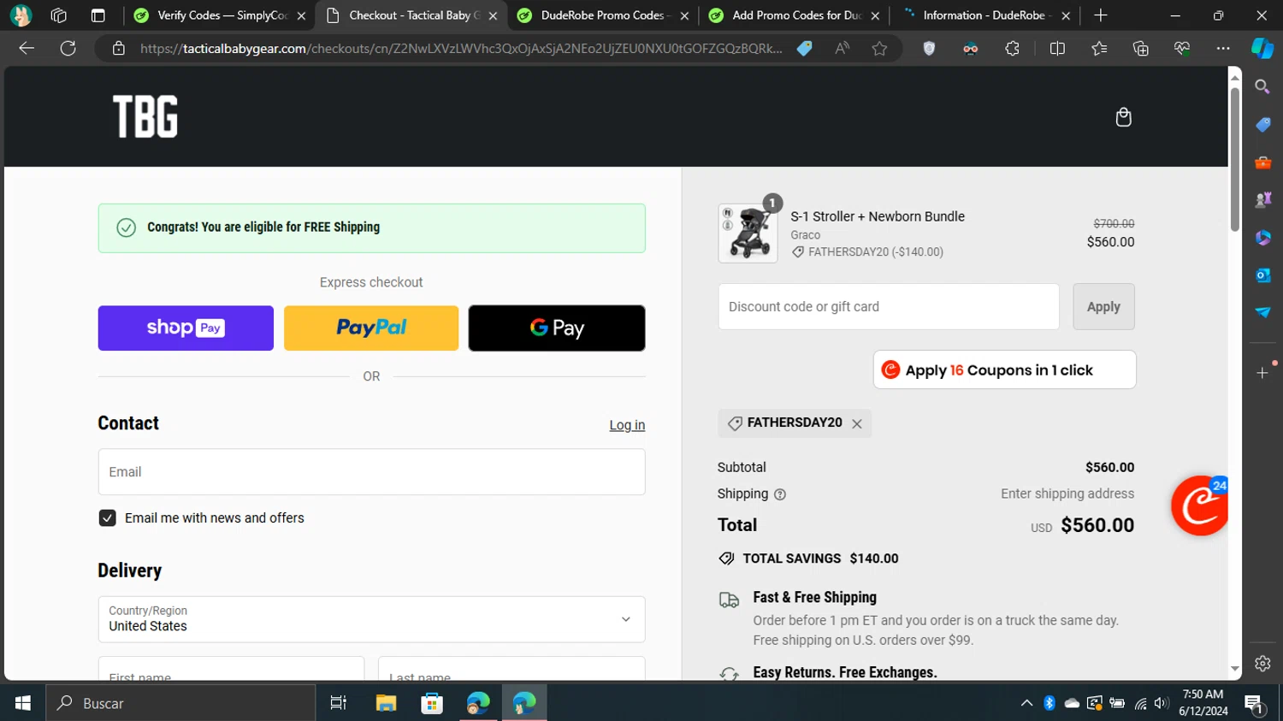This screenshot has height=721, width=1283.
Task: Open File Explorer from taskbar
Action: [x=386, y=703]
